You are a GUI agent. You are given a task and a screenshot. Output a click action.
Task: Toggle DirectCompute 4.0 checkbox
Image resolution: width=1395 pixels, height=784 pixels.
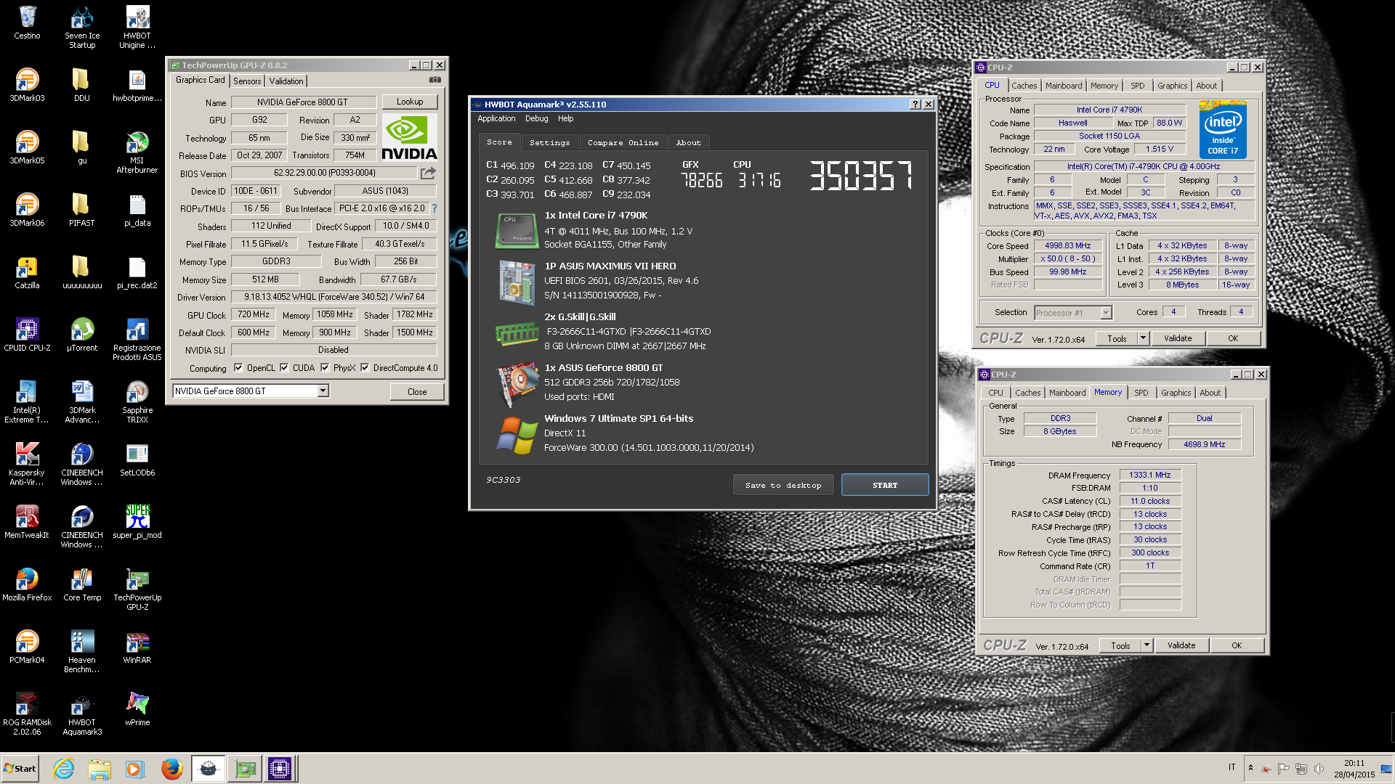coord(365,368)
